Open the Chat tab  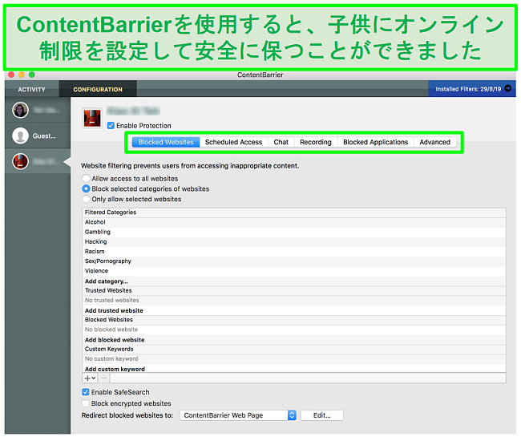coord(281,142)
